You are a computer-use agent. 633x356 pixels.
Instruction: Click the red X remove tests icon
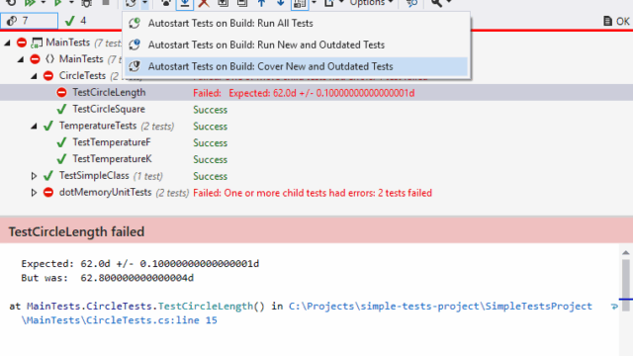[204, 3]
